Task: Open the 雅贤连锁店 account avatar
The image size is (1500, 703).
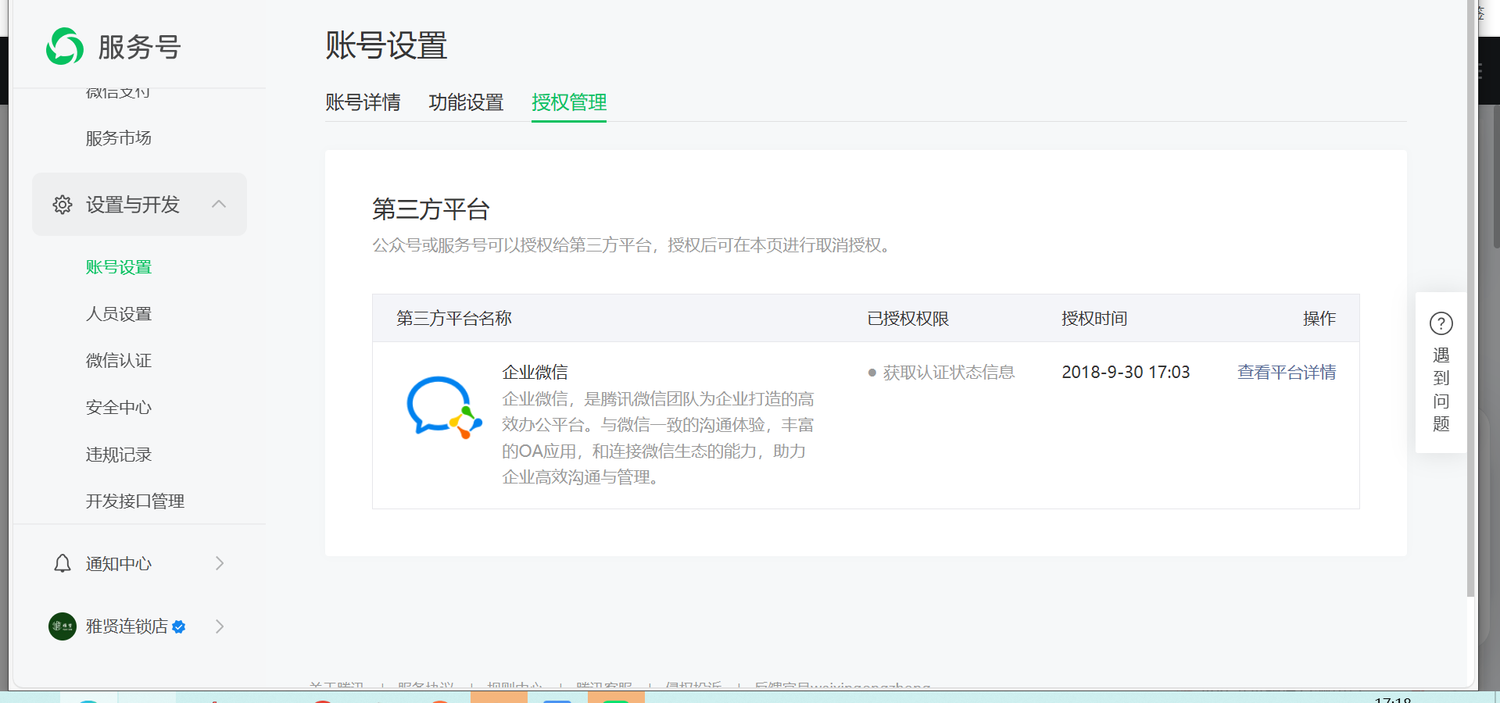Action: click(63, 626)
